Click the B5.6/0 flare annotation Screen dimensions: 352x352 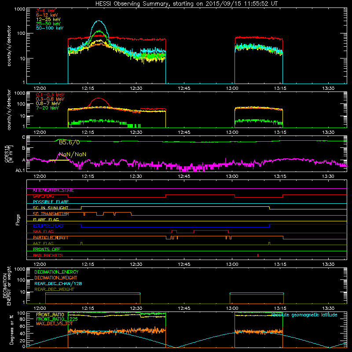point(69,142)
